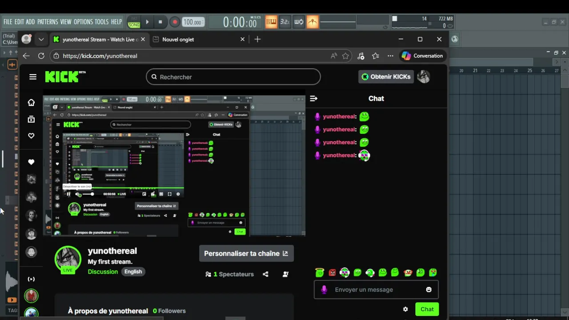Image resolution: width=569 pixels, height=320 pixels.
Task: Select the angel halo emote
Action: pos(319,272)
